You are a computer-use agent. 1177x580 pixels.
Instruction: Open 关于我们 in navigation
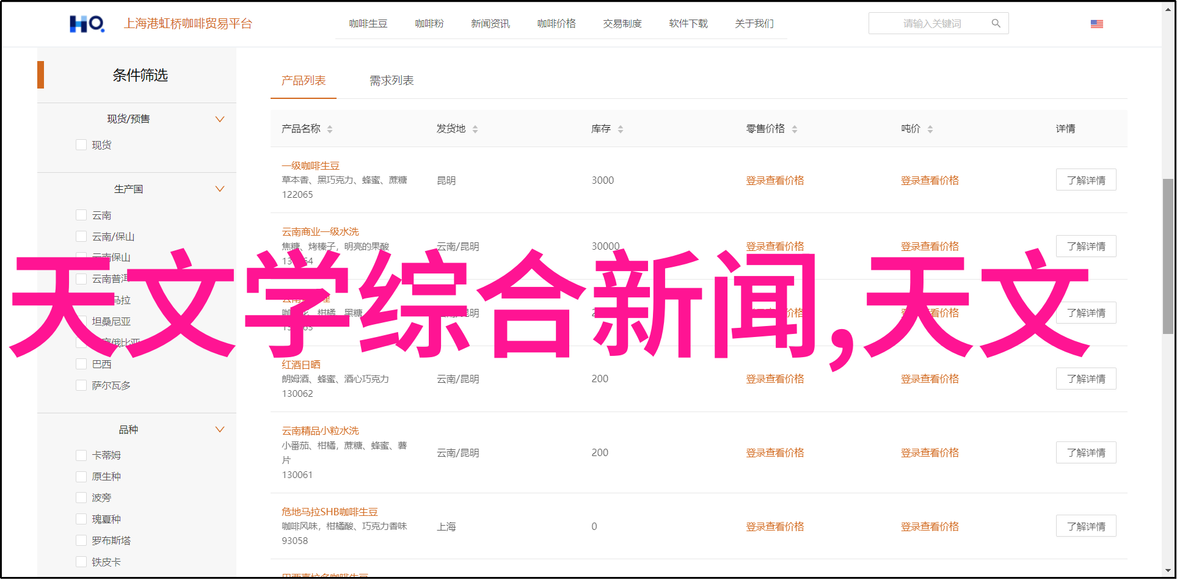point(754,23)
